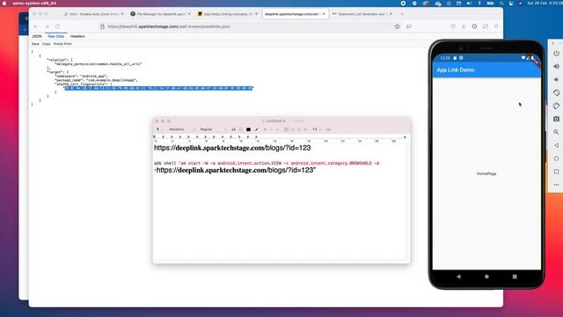Image resolution: width=563 pixels, height=317 pixels.
Task: Click TextEdit text highlight color pen
Action: tap(256, 129)
